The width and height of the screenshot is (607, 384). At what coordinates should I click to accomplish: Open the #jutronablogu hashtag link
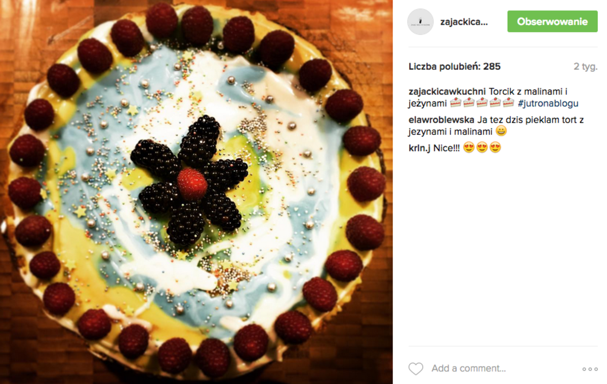click(x=548, y=104)
